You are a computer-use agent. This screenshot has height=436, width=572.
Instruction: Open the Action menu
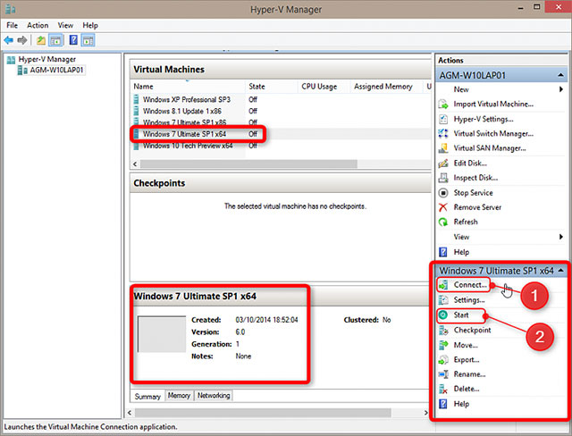[38, 25]
